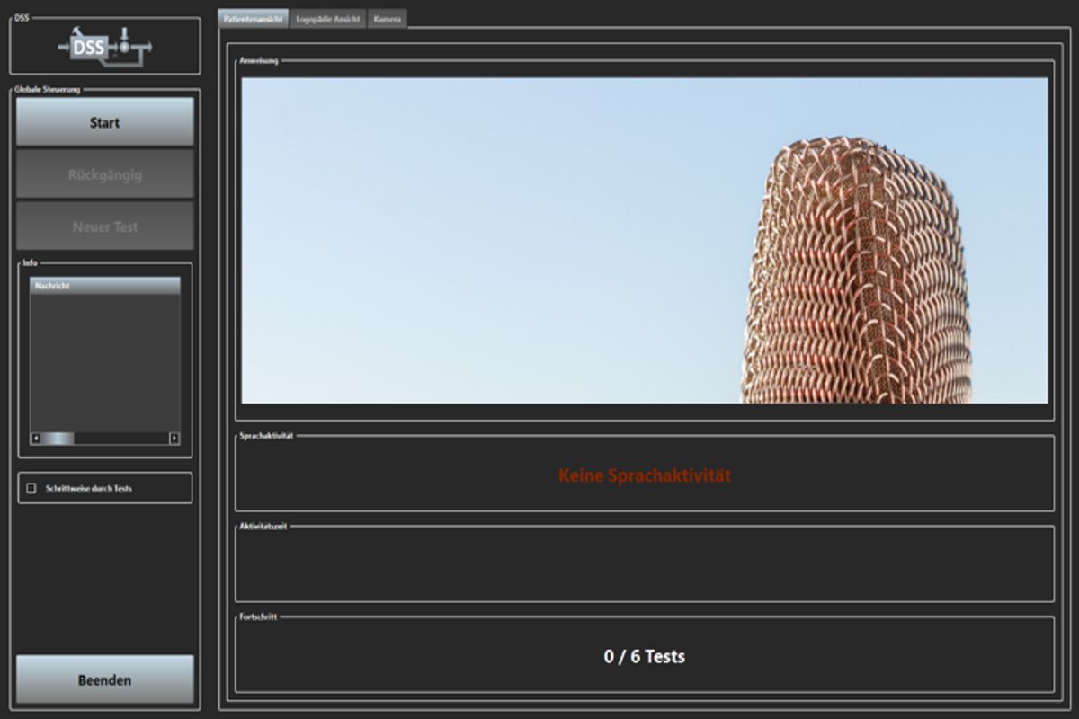Click the Info list's horizontal scrollbar thumb
This screenshot has height=719, width=1079.
pyautogui.click(x=58, y=439)
